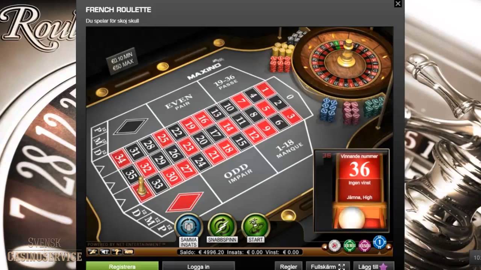Click the green Registrera button
The height and width of the screenshot is (270, 481).
122,266
